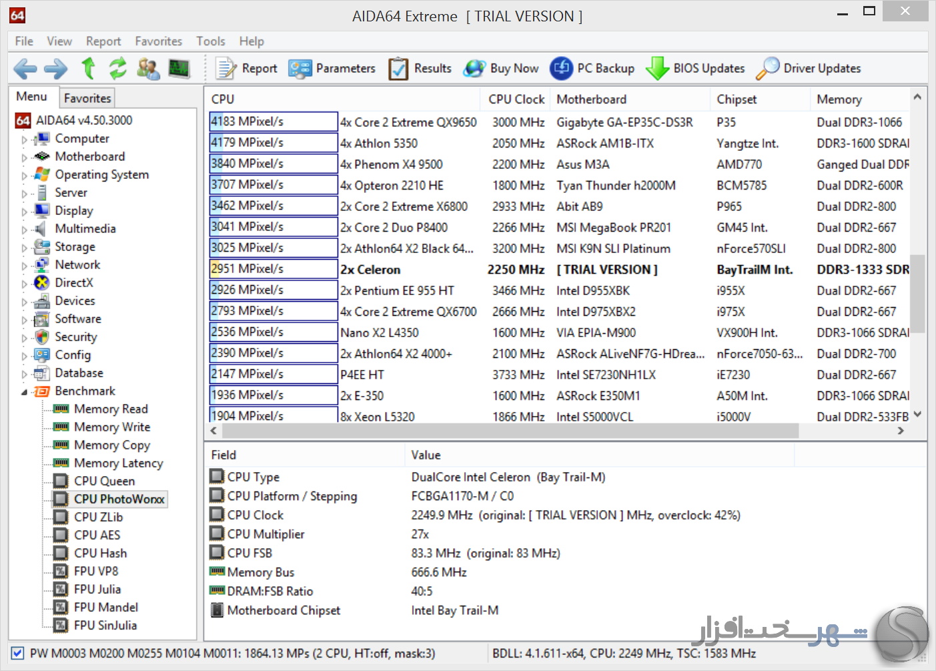Go up one level with green arrow

coord(88,68)
